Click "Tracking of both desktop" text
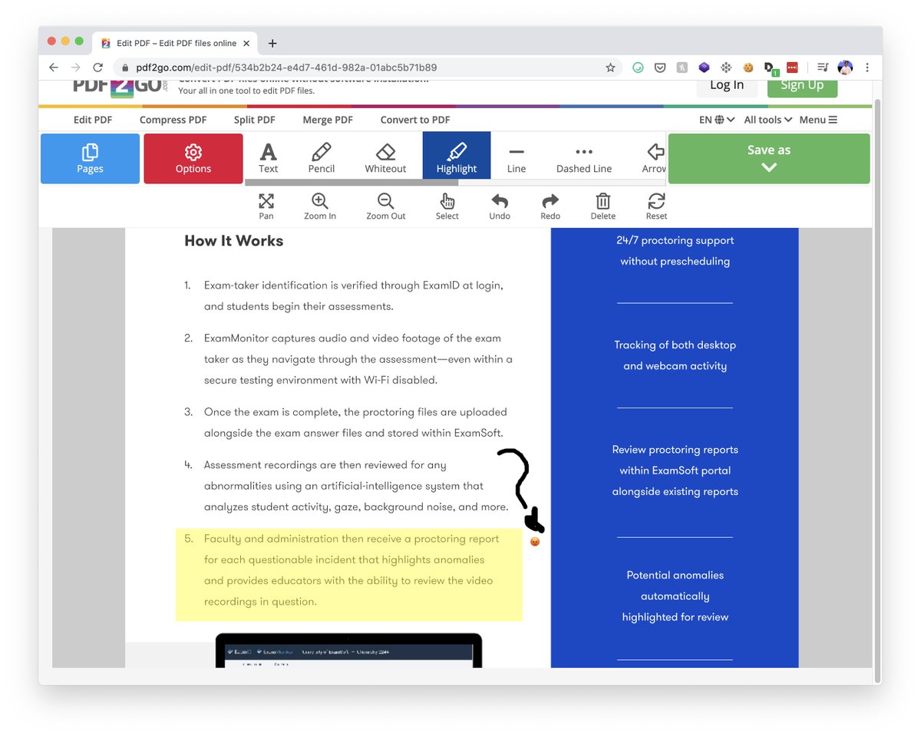 click(x=675, y=345)
